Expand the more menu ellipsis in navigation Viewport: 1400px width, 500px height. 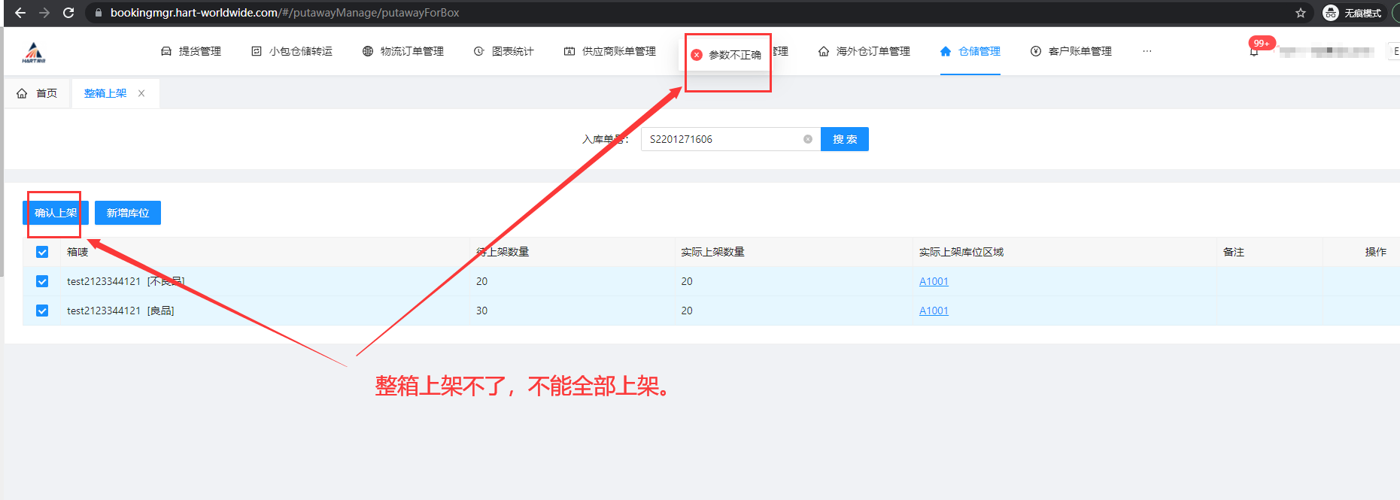(1146, 51)
